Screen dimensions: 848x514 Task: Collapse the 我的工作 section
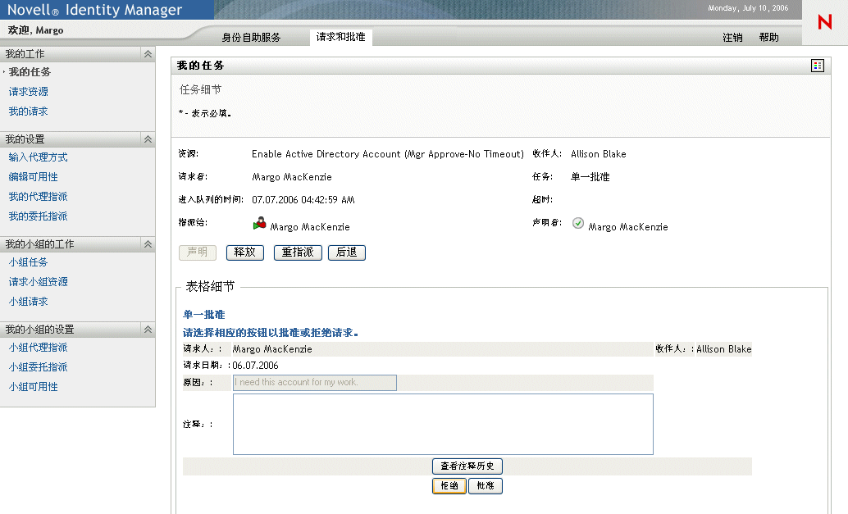(148, 54)
